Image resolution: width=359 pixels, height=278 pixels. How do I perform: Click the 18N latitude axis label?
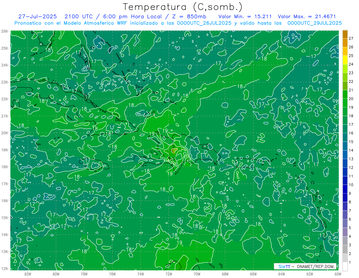[x=4, y=167]
